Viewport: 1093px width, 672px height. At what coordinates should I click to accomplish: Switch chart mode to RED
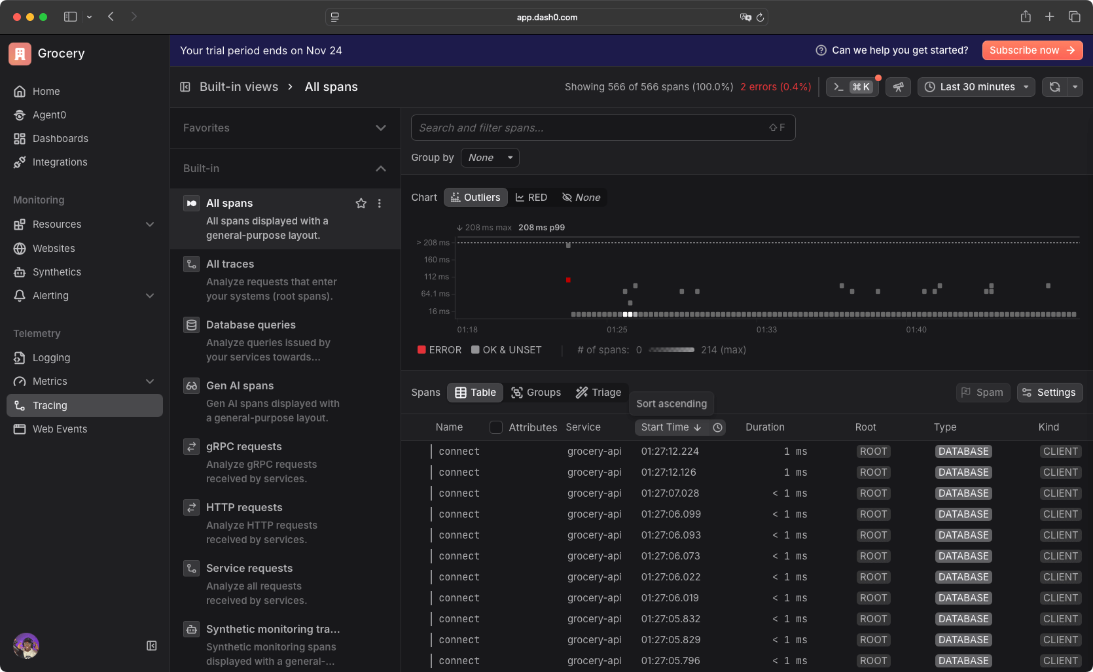pyautogui.click(x=531, y=198)
